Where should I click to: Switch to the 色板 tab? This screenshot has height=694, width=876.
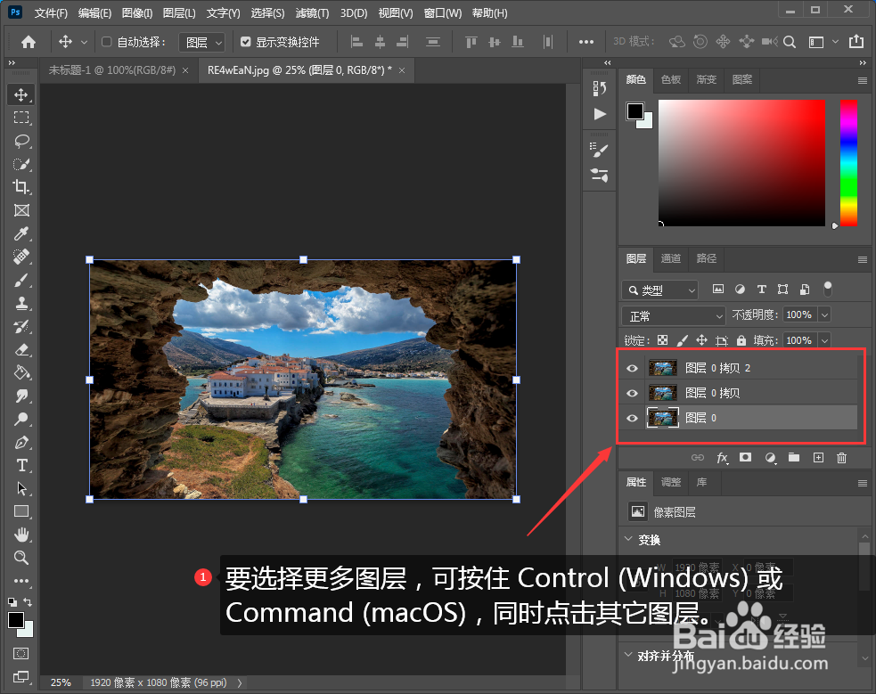670,80
